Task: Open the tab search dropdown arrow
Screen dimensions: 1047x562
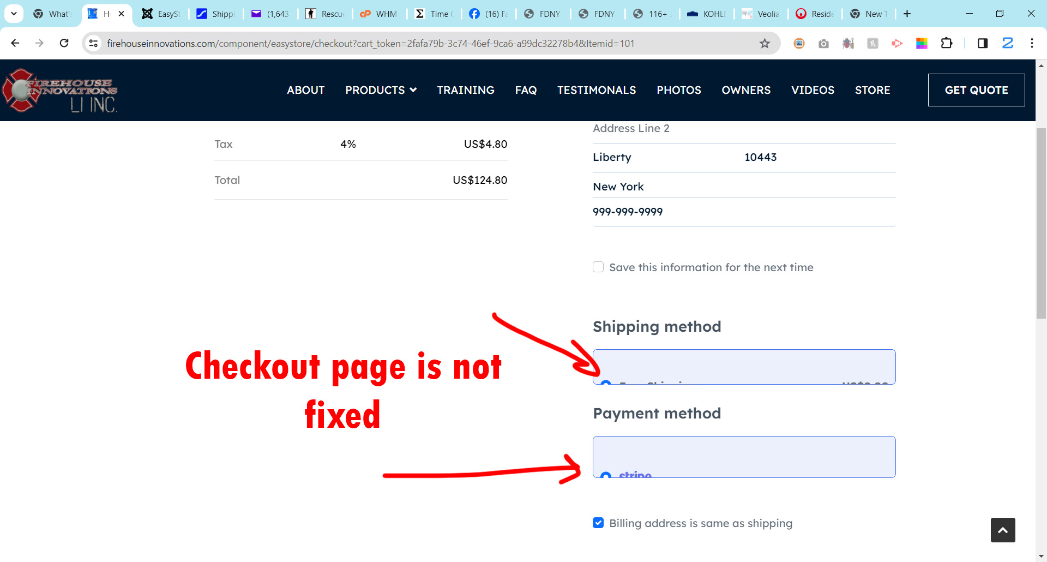Action: pyautogui.click(x=14, y=14)
